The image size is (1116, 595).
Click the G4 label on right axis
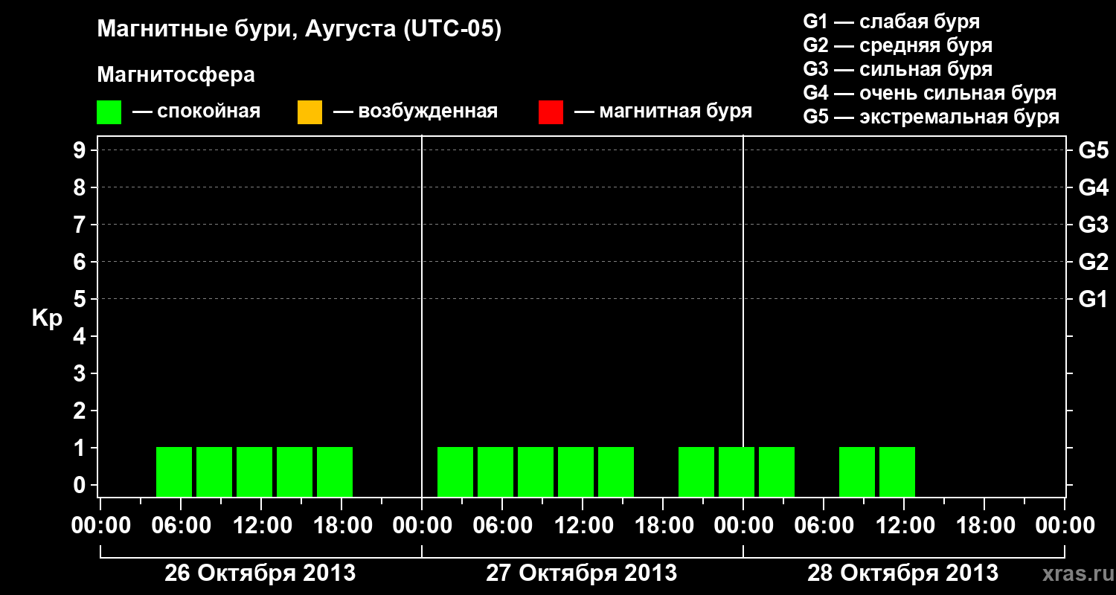pos(1093,187)
